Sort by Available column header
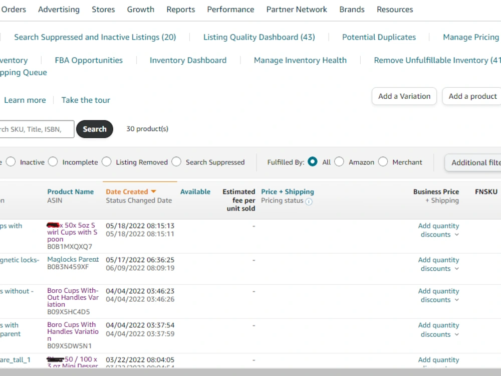Image resolution: width=501 pixels, height=376 pixels. tap(195, 192)
